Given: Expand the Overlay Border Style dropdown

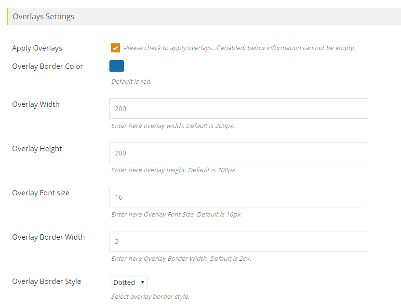Looking at the screenshot, I should coord(129,282).
